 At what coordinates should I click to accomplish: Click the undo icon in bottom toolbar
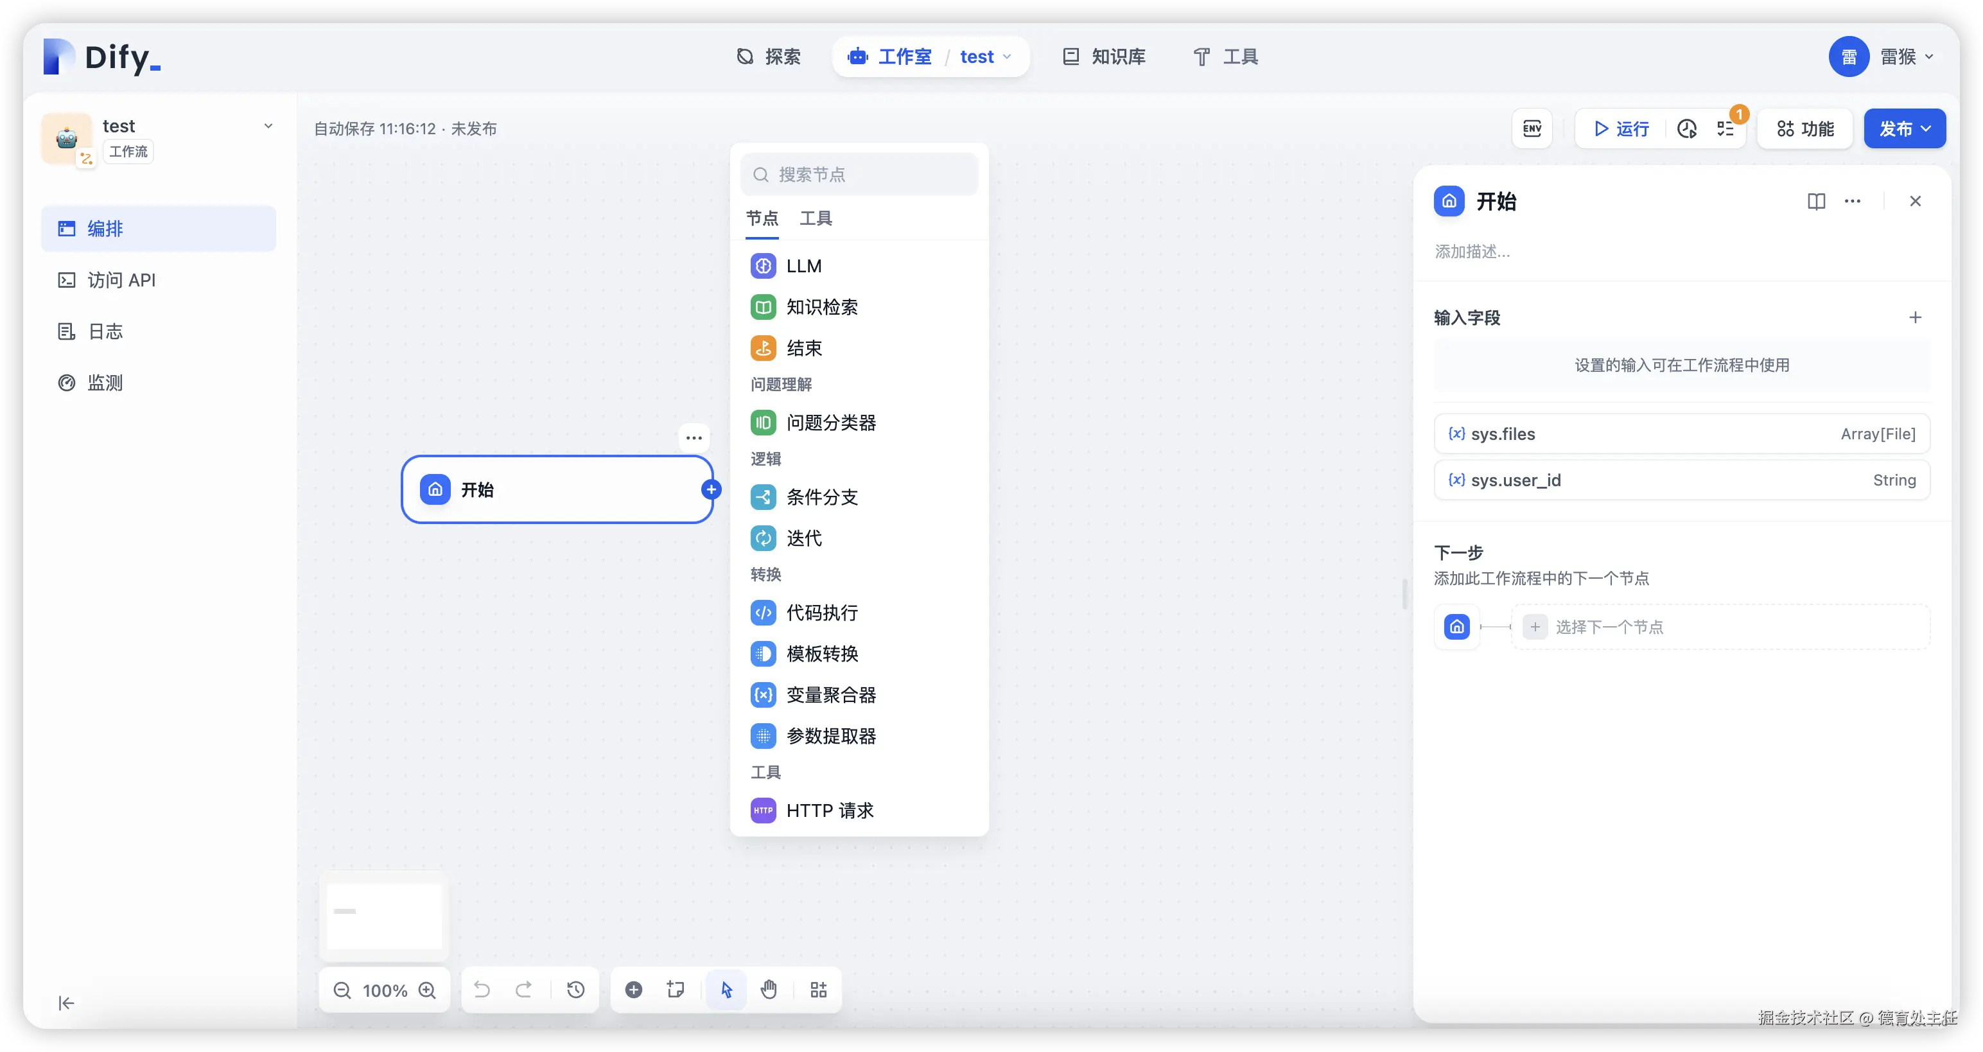click(482, 990)
